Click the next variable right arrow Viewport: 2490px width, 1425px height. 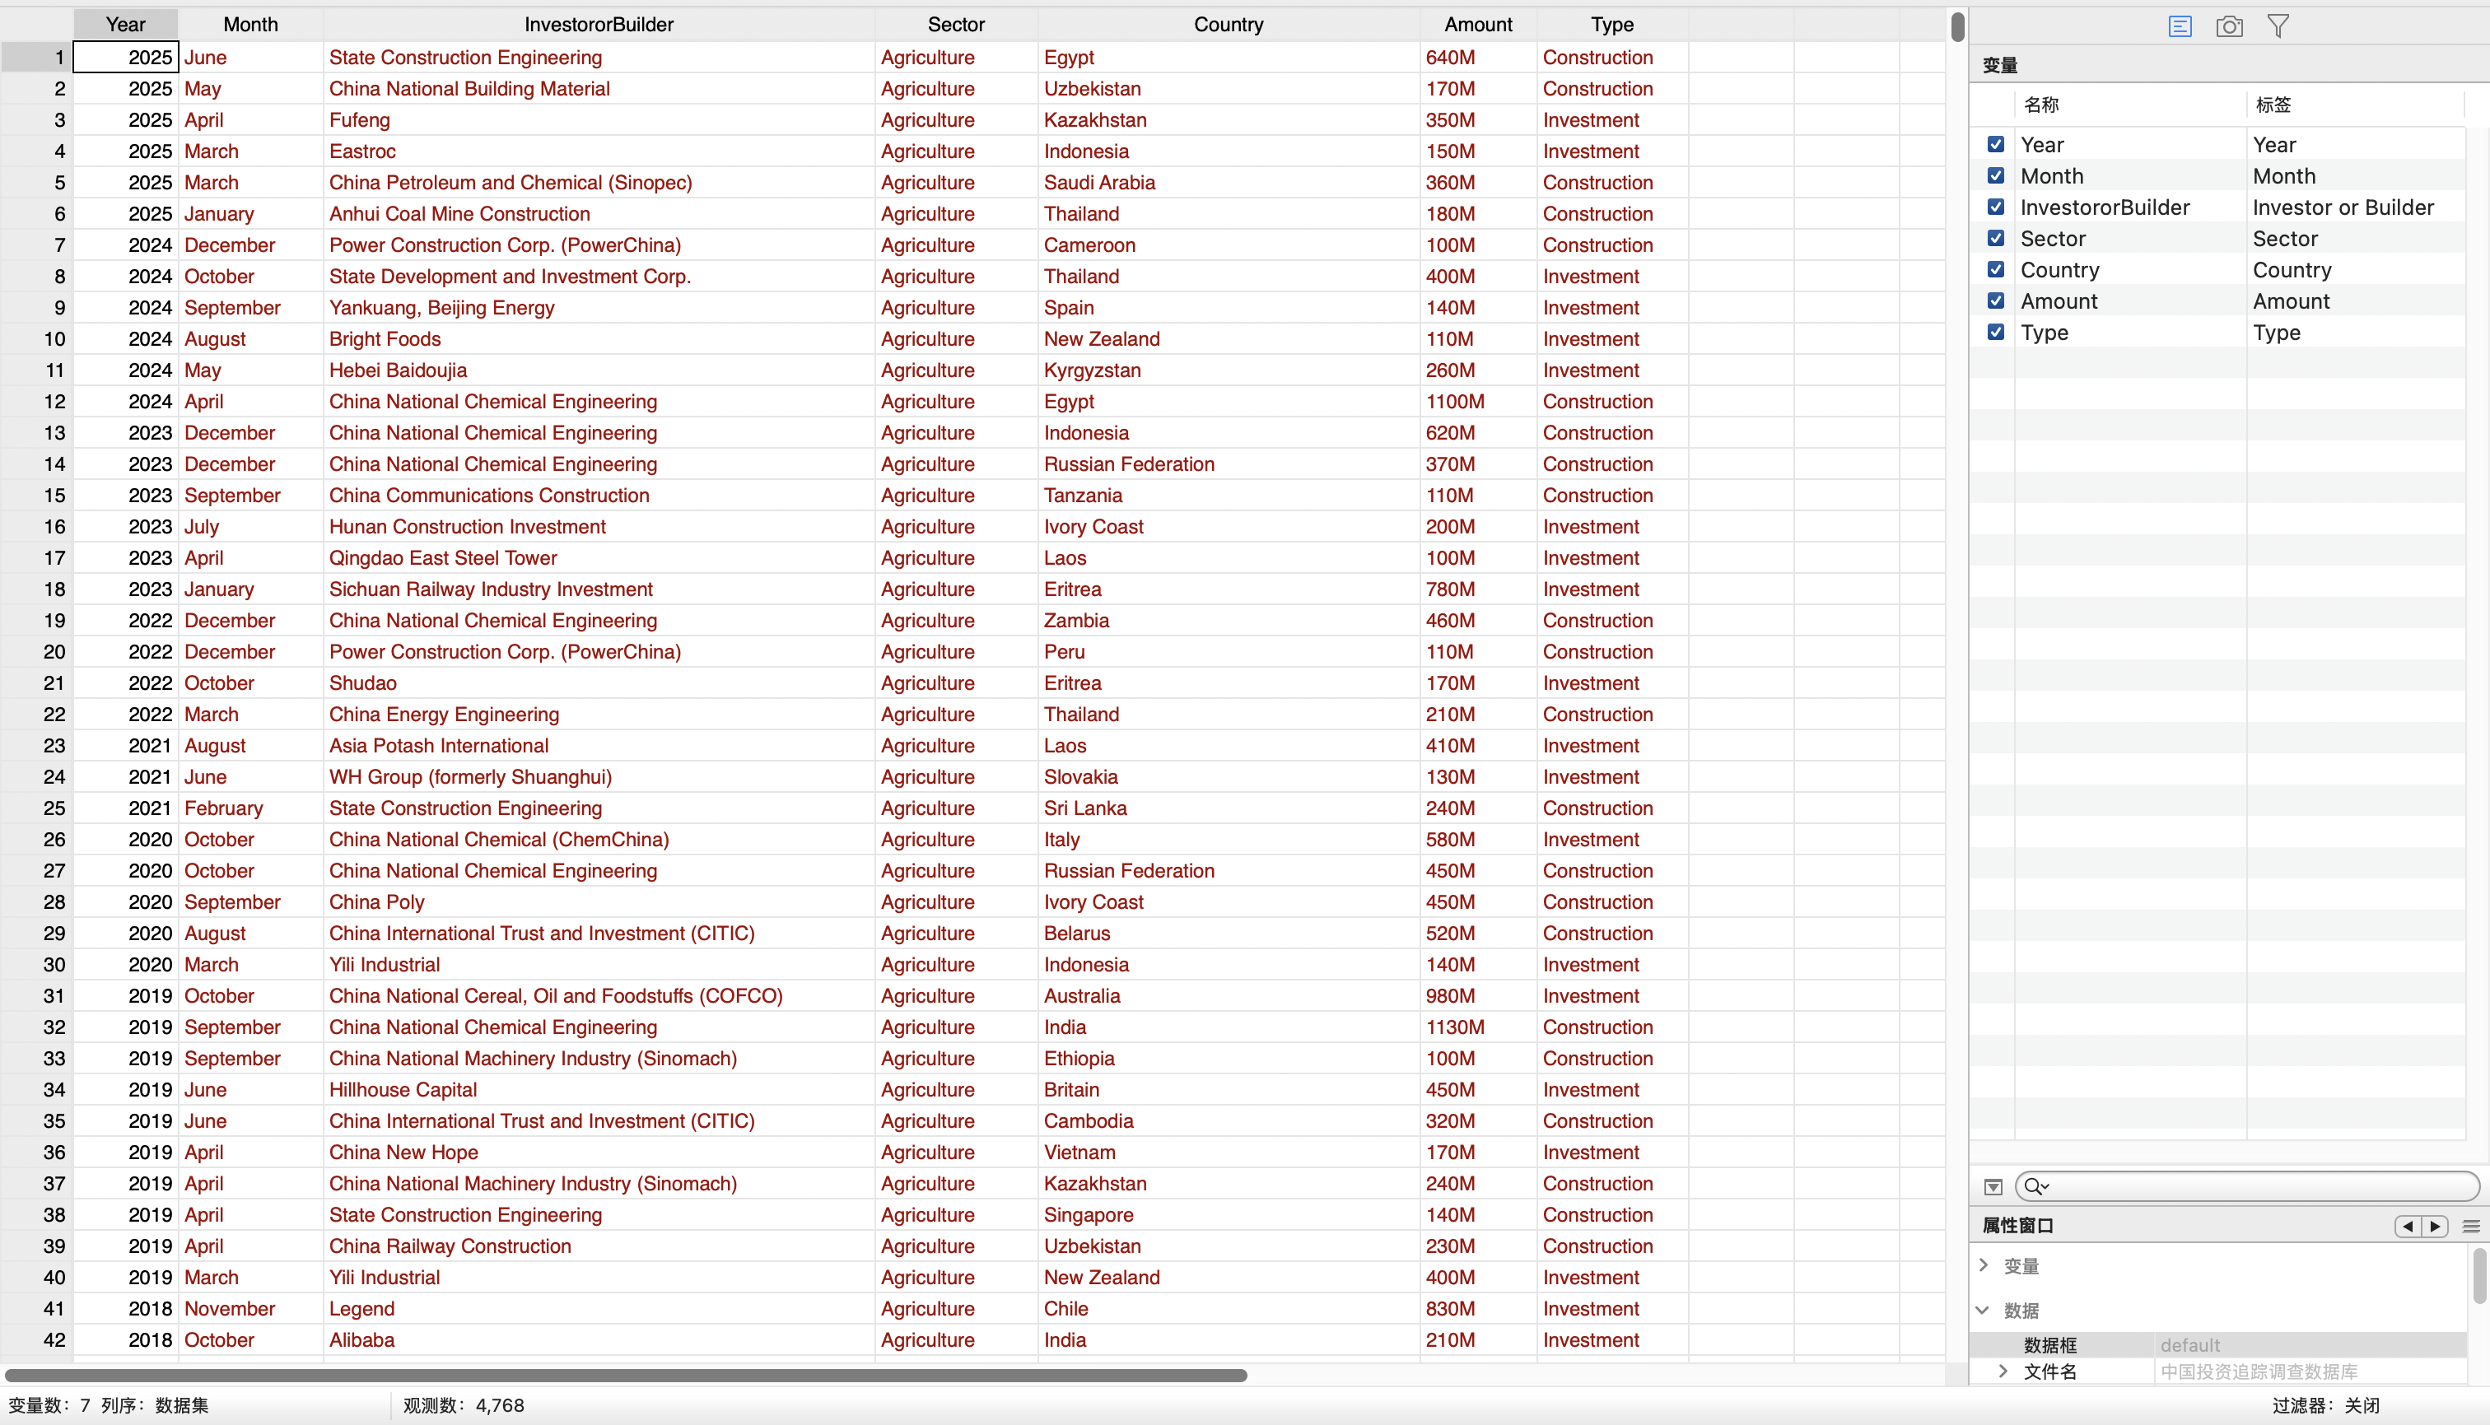click(x=2435, y=1225)
